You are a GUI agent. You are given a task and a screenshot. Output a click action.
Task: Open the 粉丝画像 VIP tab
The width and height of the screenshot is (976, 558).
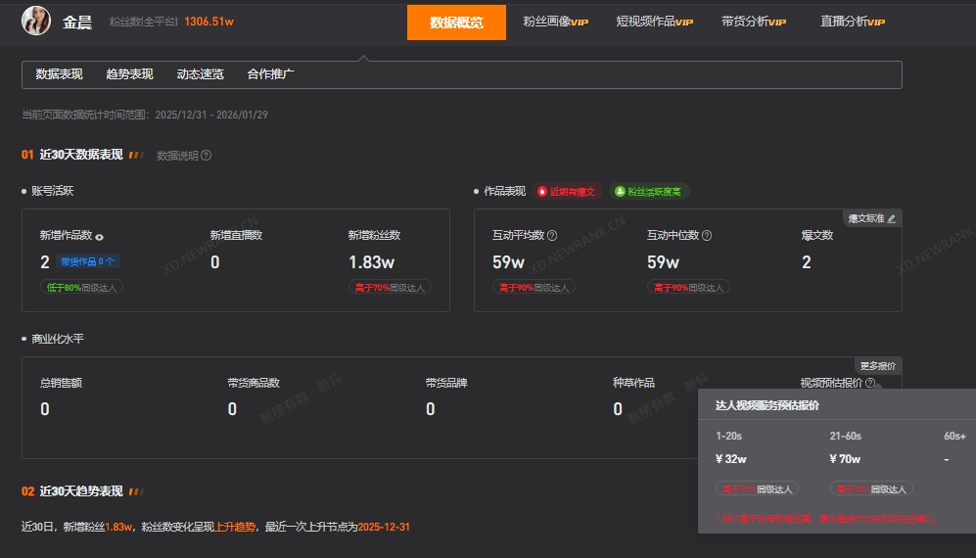click(555, 22)
